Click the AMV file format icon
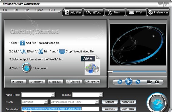The height and width of the screenshot is (112, 172). click(x=91, y=65)
